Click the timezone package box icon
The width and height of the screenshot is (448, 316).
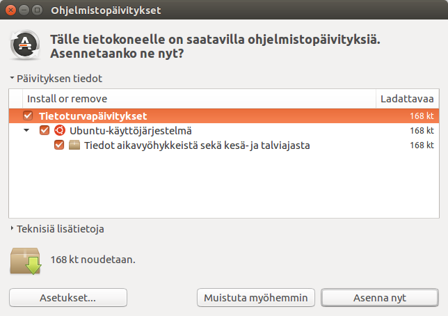pyautogui.click(x=74, y=145)
